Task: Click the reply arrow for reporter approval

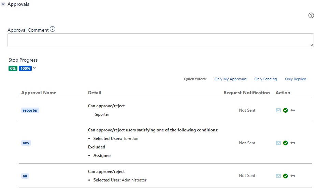Action: (292, 110)
